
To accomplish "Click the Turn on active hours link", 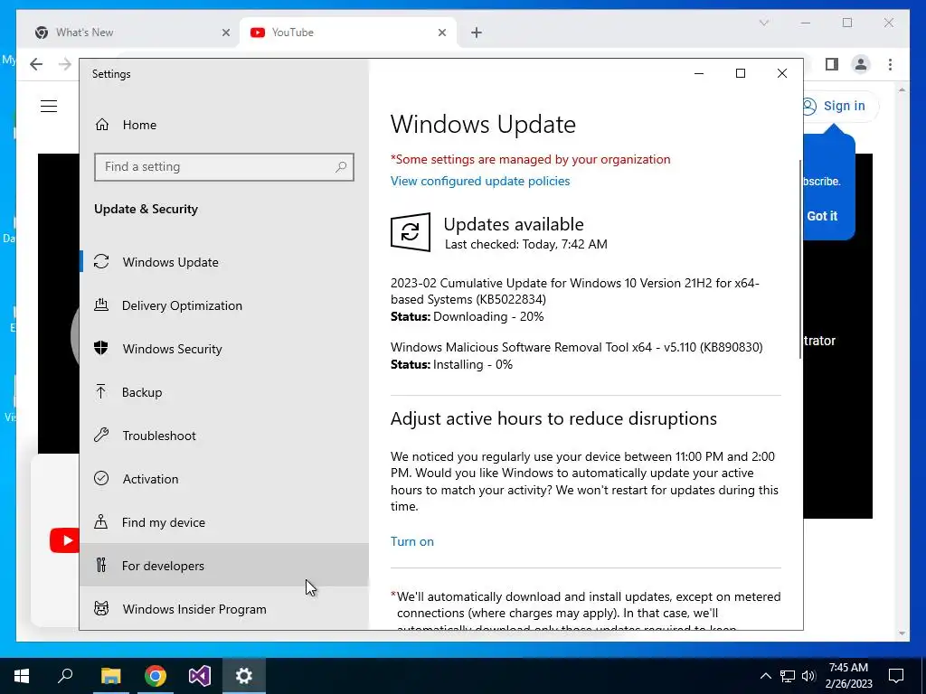I will click(x=412, y=542).
